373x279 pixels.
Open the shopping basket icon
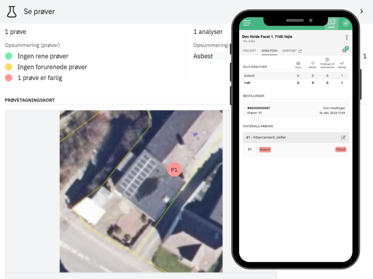[345, 50]
